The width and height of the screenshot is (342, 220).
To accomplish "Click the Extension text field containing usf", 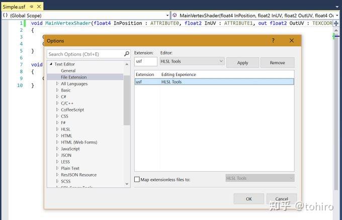I will [x=146, y=61].
